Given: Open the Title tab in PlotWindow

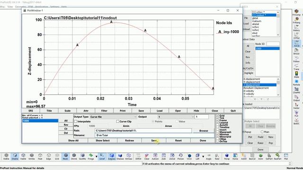Looking at the screenshot, I should point(49,110).
